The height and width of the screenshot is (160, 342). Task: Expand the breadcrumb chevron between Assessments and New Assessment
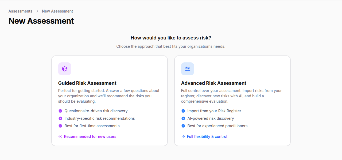(37, 11)
